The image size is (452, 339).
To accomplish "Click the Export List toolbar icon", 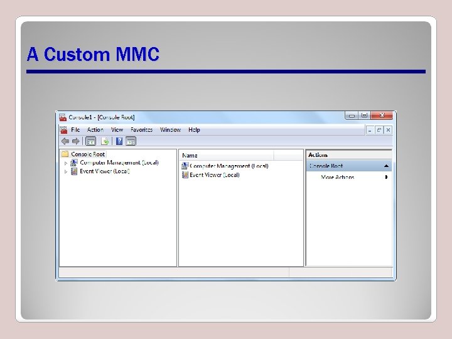I will pos(105,141).
